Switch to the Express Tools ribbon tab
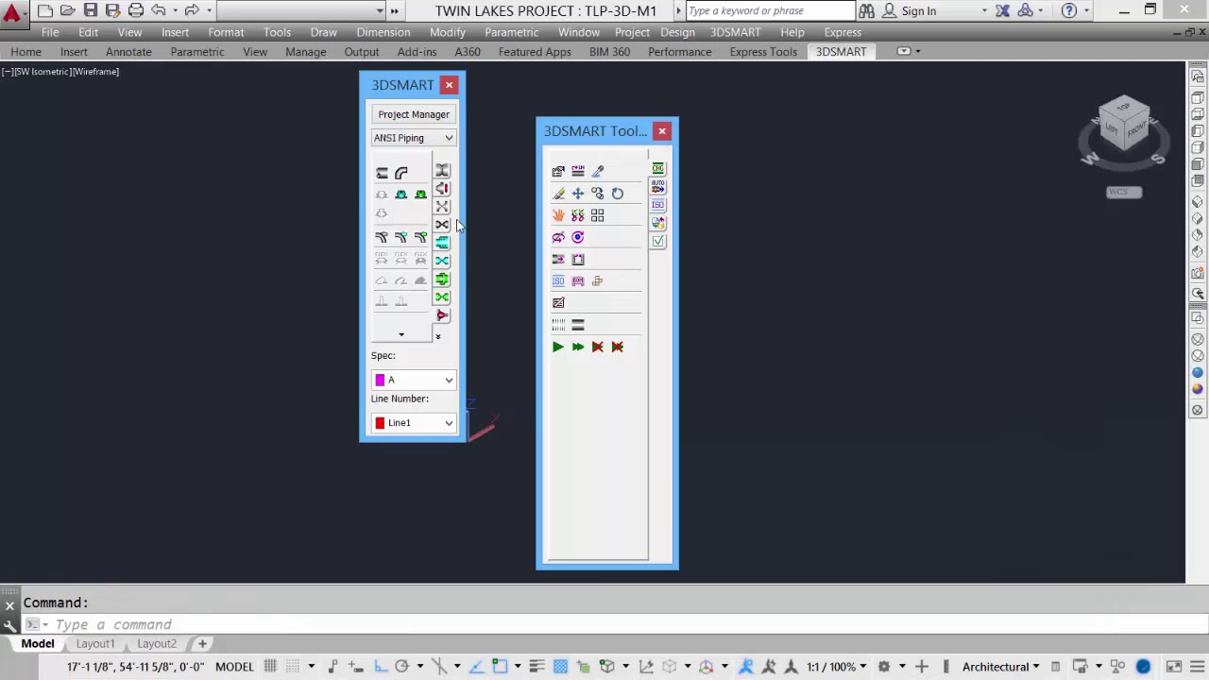This screenshot has height=680, width=1209. pyautogui.click(x=763, y=52)
